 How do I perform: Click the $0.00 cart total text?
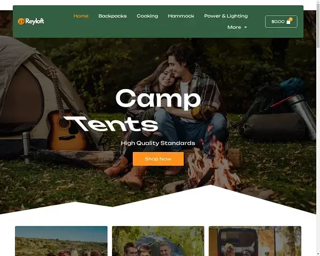tap(278, 22)
